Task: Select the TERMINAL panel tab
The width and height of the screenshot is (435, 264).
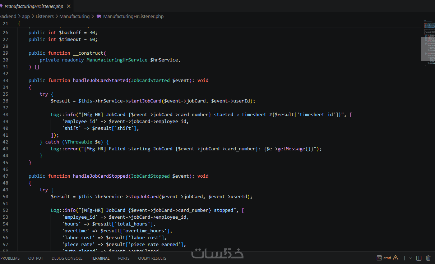Action: [x=100, y=258]
